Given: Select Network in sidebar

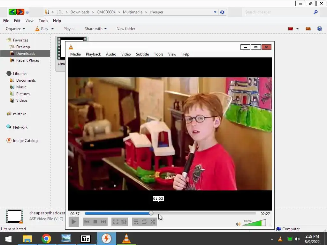Looking at the screenshot, I should point(20,127).
